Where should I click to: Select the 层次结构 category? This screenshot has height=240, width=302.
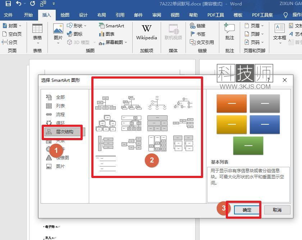pos(65,132)
